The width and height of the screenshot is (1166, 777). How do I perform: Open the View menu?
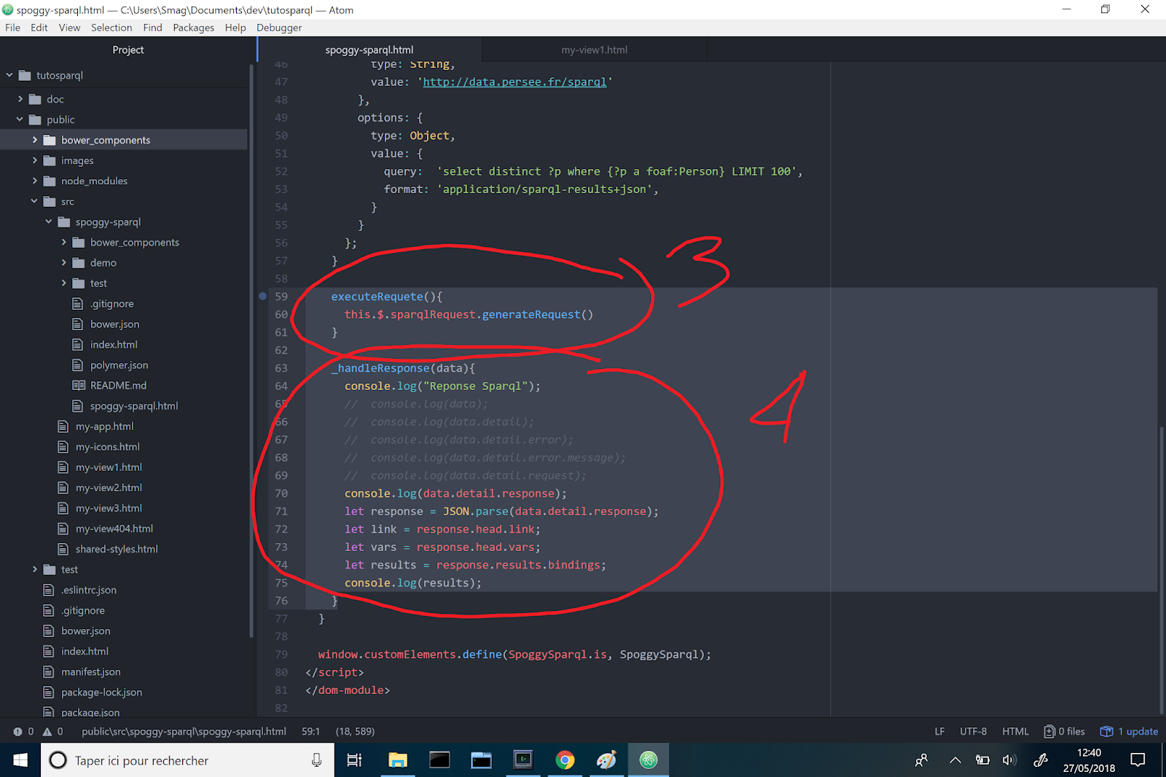pos(69,28)
